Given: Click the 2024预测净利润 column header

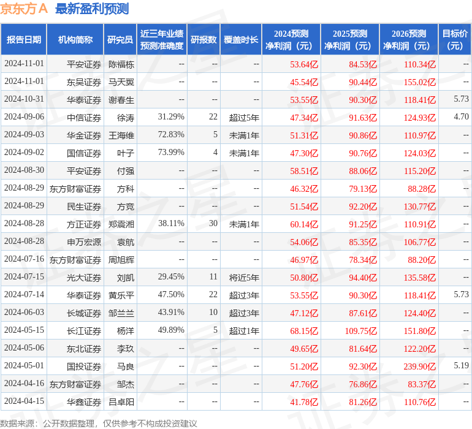Looking at the screenshot, I should (291, 39).
